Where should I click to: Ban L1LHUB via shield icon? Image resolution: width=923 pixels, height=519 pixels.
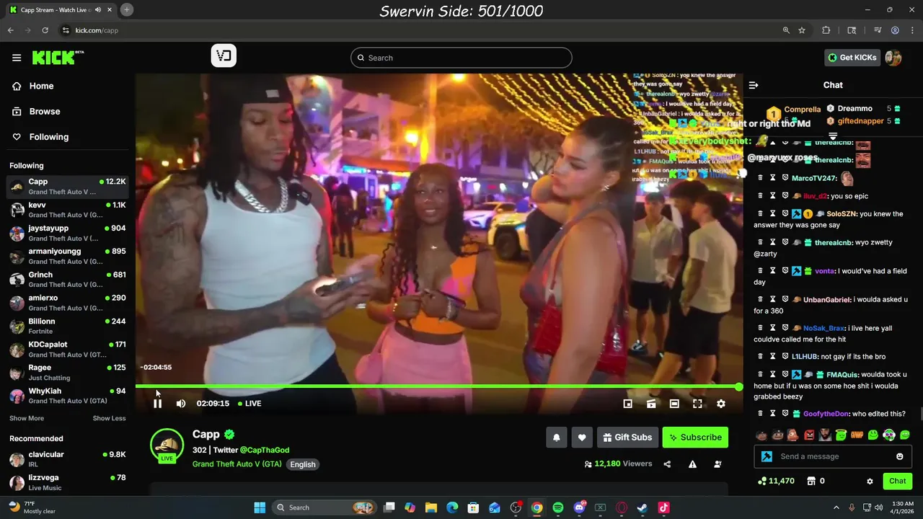[785, 356]
